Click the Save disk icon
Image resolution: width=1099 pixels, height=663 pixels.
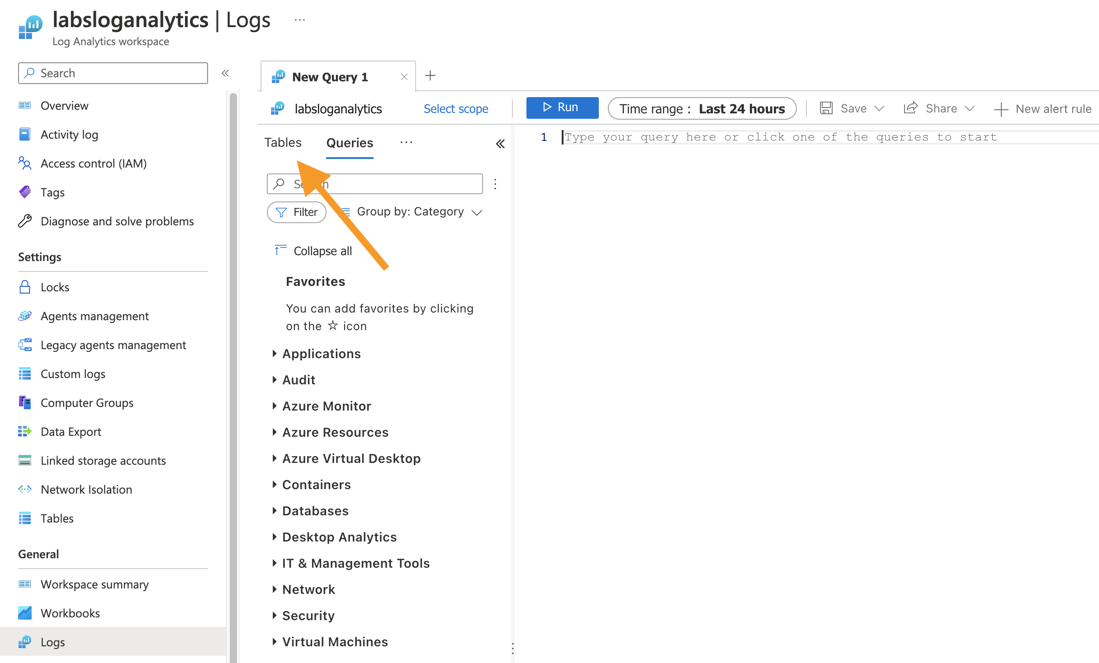coord(826,108)
